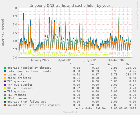Click the 'unwanted or unsolicited replies' legend label

pyautogui.click(x=34, y=105)
